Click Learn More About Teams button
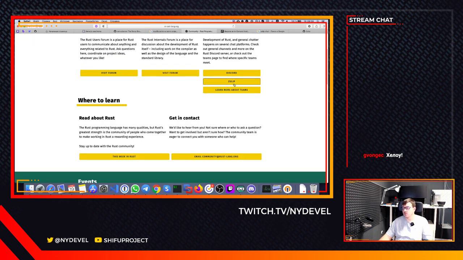463x260 pixels. (x=231, y=90)
